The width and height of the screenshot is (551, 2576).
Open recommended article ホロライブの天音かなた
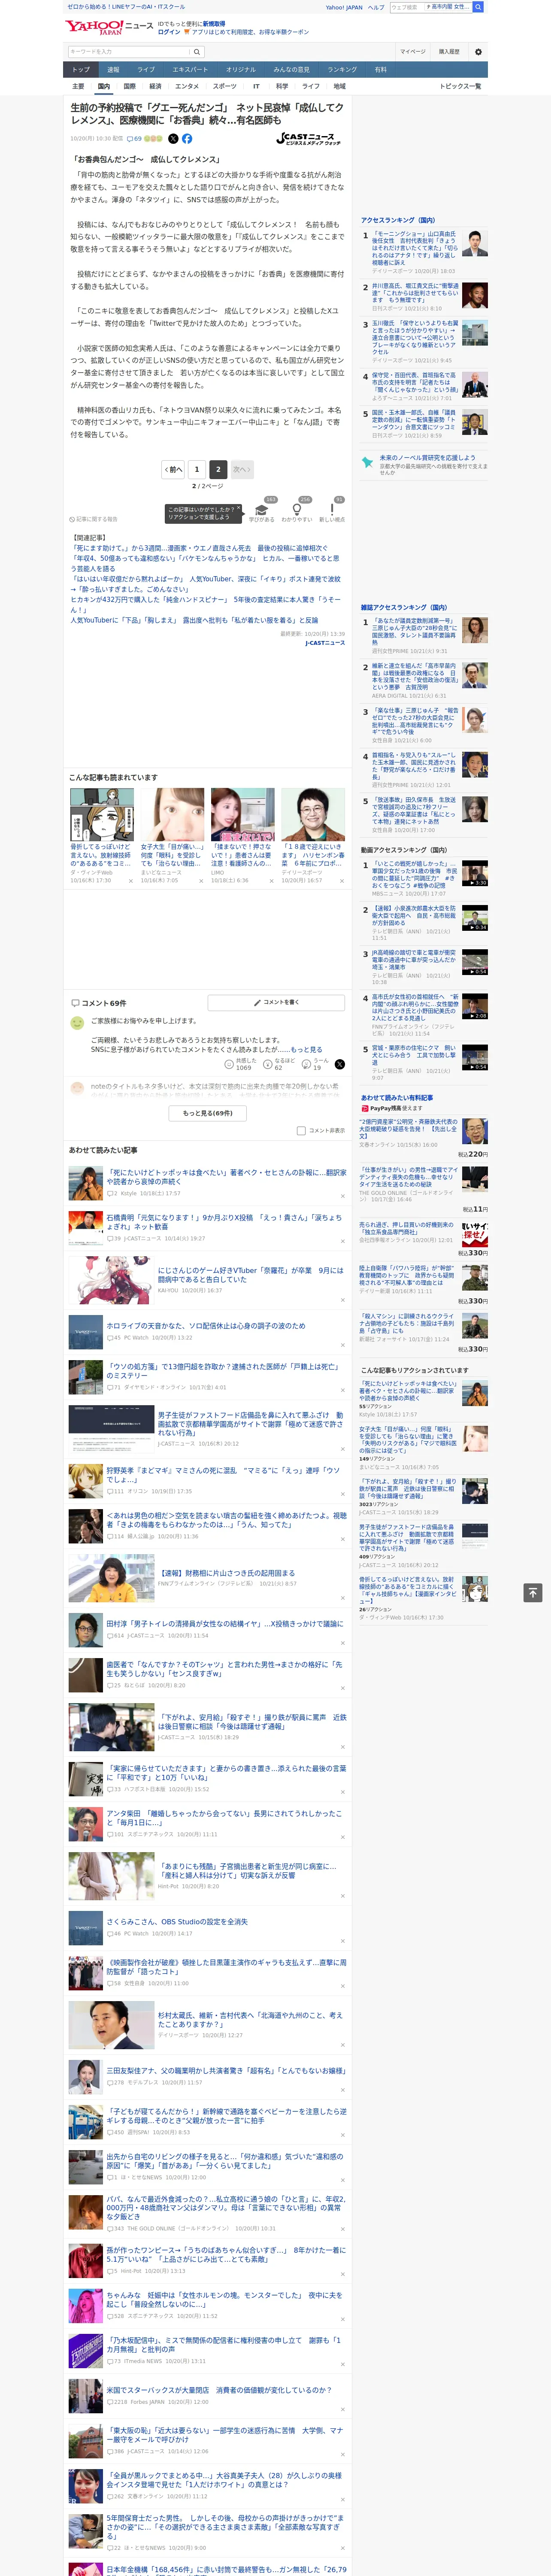(206, 1326)
